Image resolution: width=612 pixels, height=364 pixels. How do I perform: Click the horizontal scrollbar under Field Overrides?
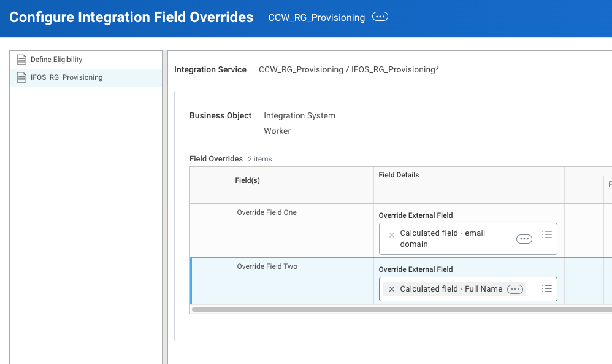click(402, 309)
